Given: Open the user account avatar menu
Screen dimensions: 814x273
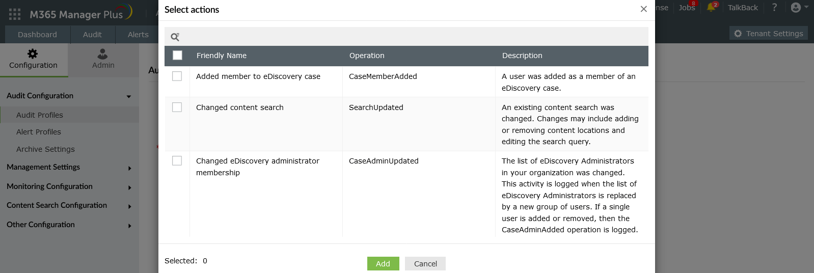Looking at the screenshot, I should [x=799, y=8].
